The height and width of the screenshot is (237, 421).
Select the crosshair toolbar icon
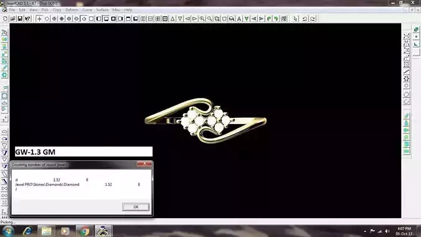point(39,19)
